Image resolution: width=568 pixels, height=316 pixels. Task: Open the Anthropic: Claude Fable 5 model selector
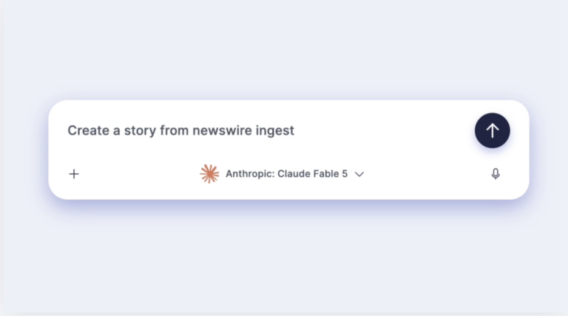(283, 174)
